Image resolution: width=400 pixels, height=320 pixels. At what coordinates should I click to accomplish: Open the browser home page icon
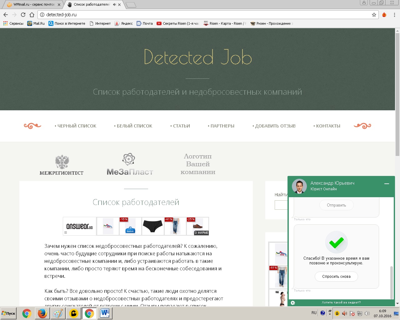tap(32, 15)
